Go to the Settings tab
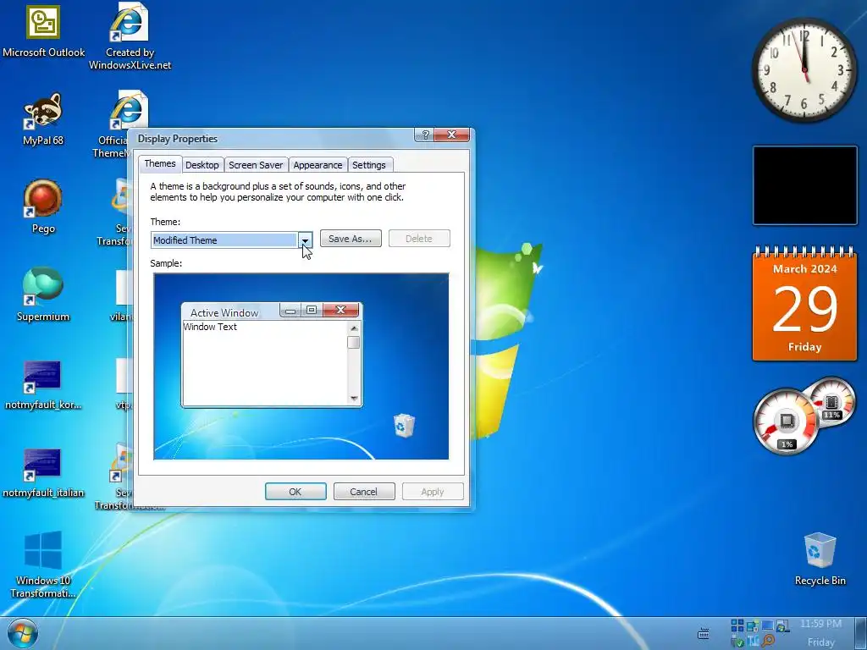Image resolution: width=867 pixels, height=650 pixels. click(x=369, y=165)
